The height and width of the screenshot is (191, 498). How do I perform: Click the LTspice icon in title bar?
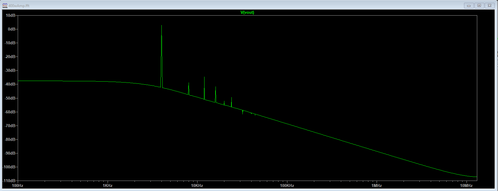(x=5, y=6)
